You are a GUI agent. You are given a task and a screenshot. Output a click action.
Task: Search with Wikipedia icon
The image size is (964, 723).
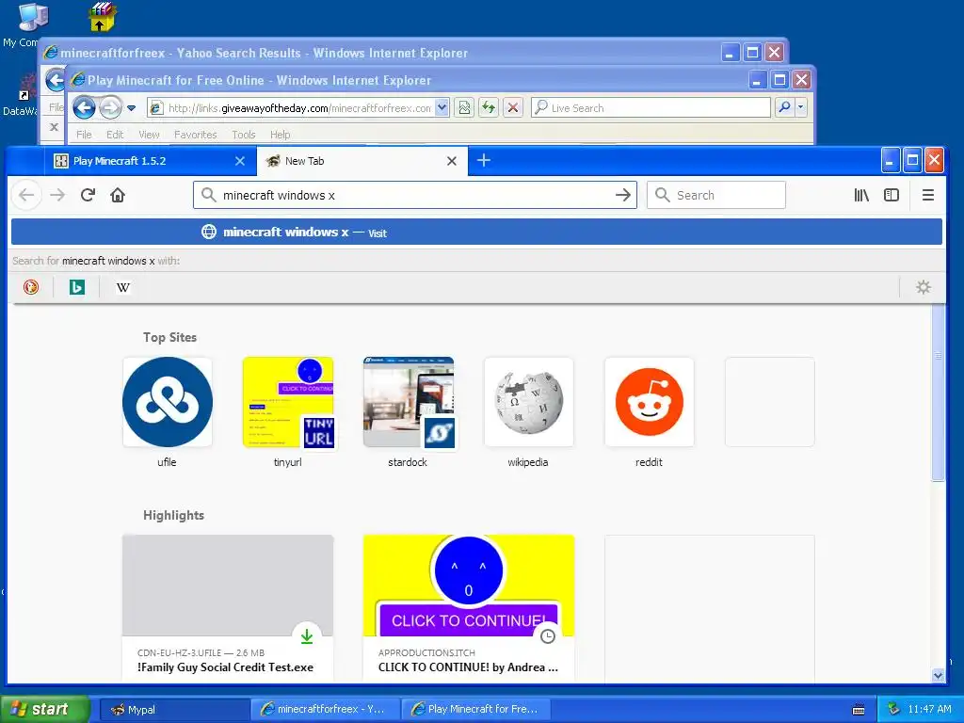click(123, 287)
